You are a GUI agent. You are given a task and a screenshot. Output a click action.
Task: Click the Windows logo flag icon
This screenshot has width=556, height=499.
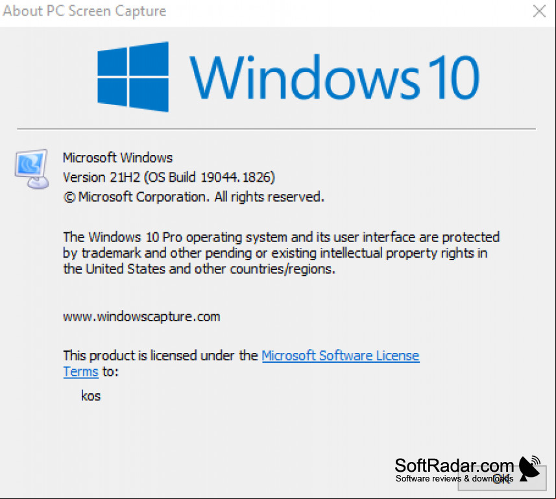click(x=133, y=77)
